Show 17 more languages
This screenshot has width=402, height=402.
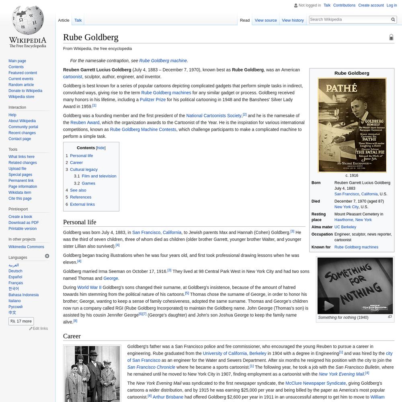click(21, 321)
